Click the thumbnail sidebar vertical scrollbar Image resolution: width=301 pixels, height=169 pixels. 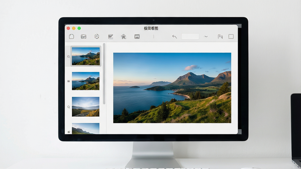point(104,74)
